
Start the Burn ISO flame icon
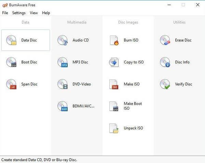point(114,40)
